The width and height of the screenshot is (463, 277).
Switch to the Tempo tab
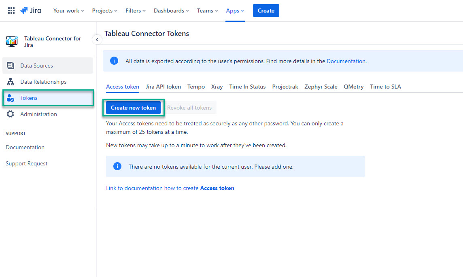(196, 87)
